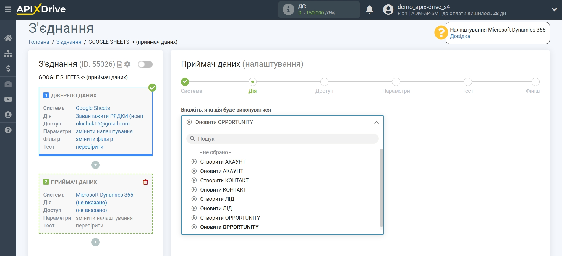The width and height of the screenshot is (562, 256).
Task: Click oluchuk16@gmail.com access link
Action: 103,124
